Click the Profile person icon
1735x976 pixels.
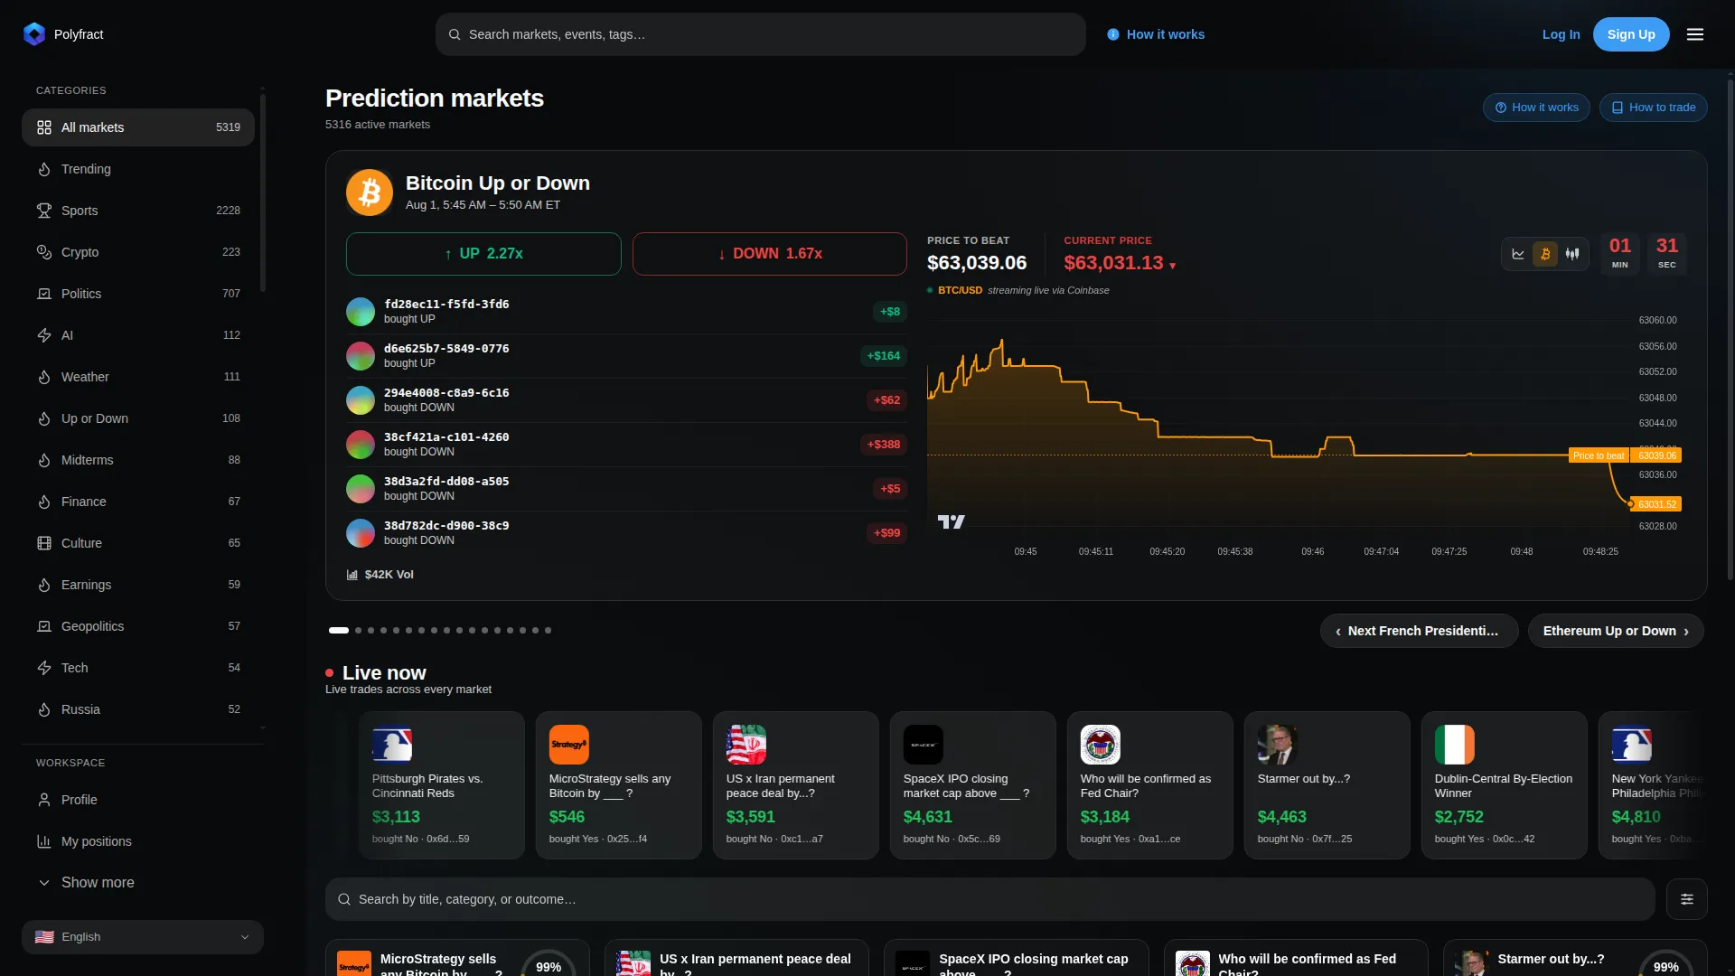click(x=44, y=800)
